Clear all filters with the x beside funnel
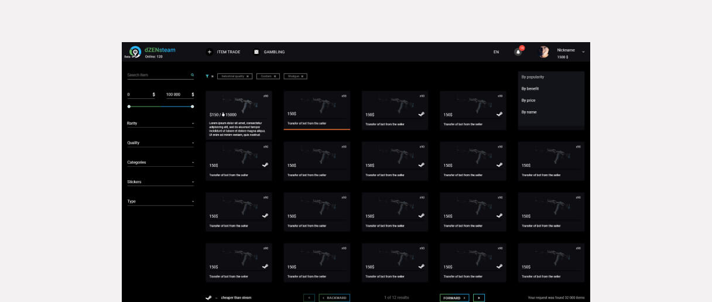The width and height of the screenshot is (712, 302). [x=213, y=76]
